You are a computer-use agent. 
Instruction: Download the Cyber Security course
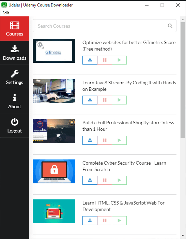pos(90,180)
